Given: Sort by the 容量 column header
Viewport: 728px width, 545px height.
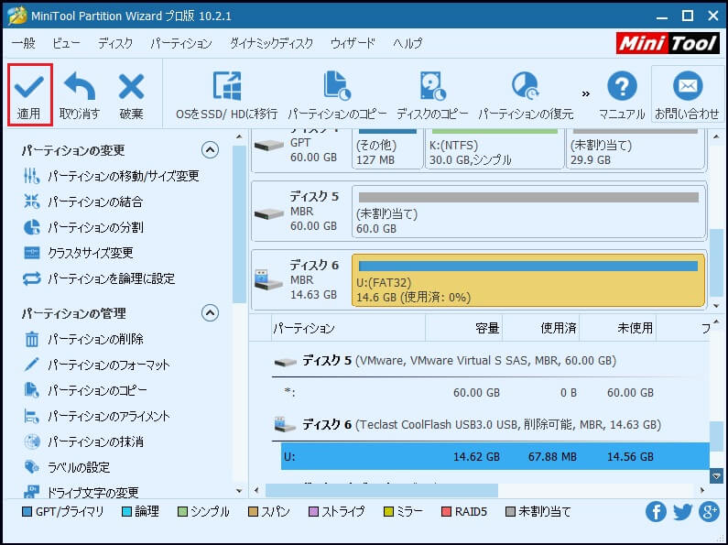Looking at the screenshot, I should [464, 329].
